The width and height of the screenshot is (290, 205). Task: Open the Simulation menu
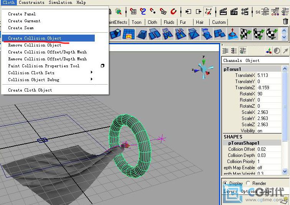click(61, 2)
